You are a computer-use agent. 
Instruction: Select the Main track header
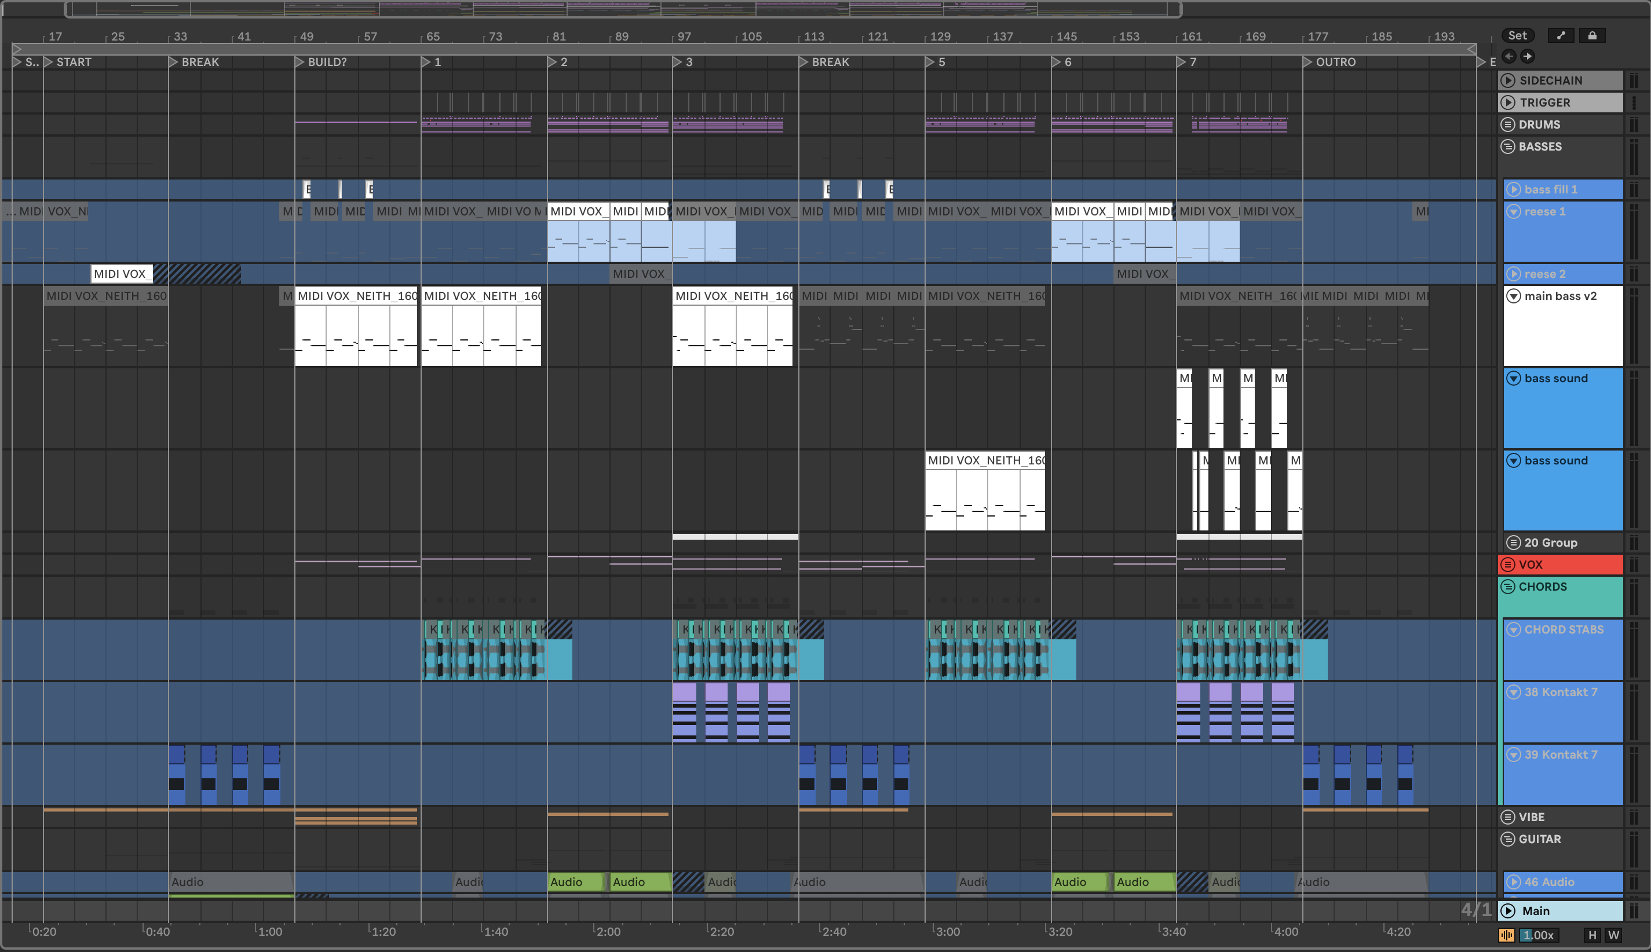pos(1560,911)
